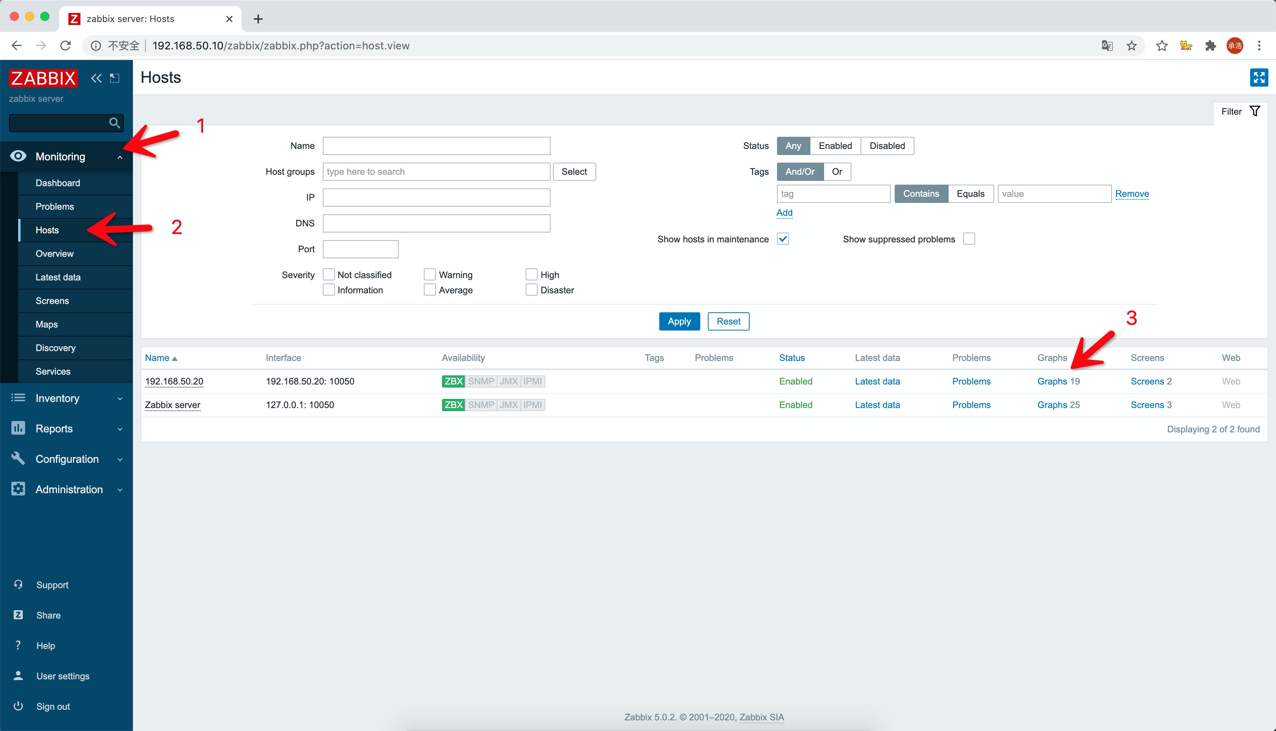Enable Show suppressed problems checkbox
The image size is (1276, 731).
tap(969, 239)
